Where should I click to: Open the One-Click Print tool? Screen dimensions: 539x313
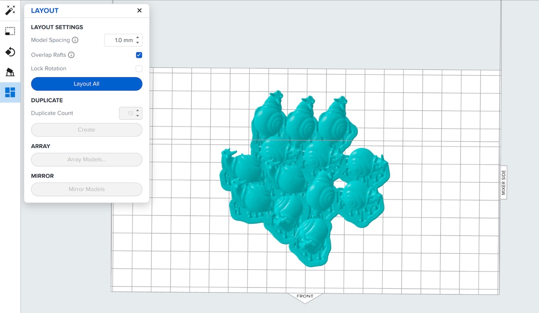[x=10, y=10]
